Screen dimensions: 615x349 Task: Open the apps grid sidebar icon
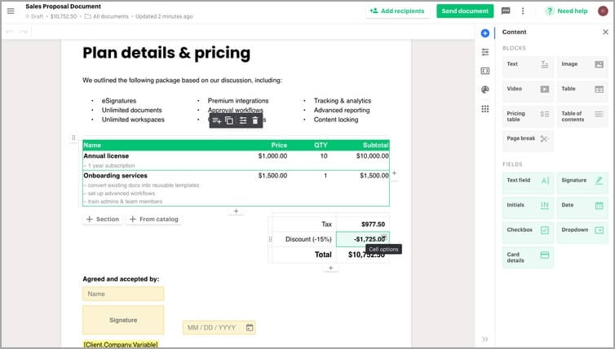485,108
